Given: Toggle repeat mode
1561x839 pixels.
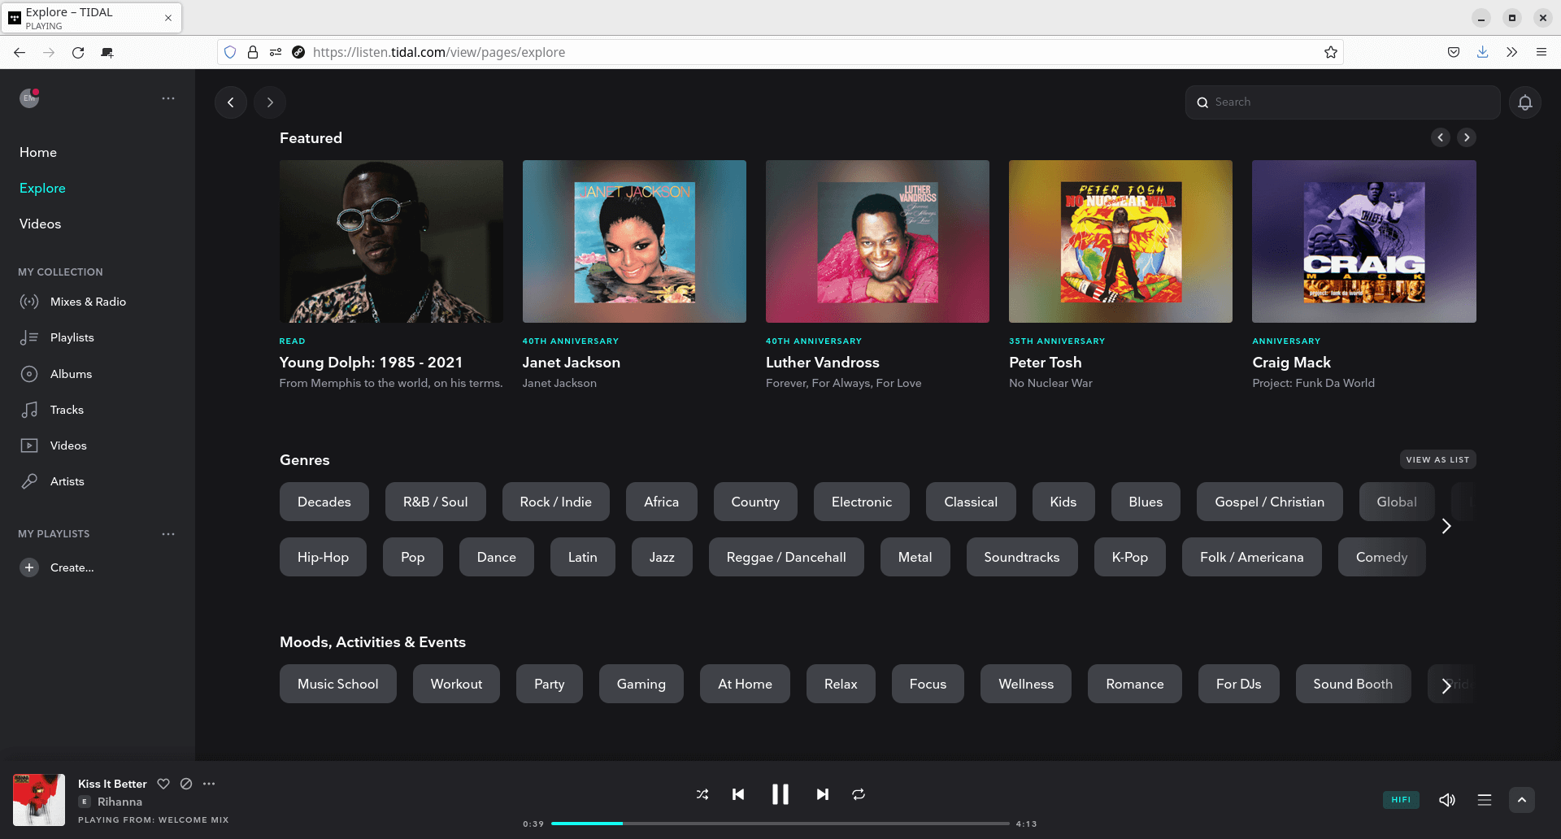Looking at the screenshot, I should 859,794.
